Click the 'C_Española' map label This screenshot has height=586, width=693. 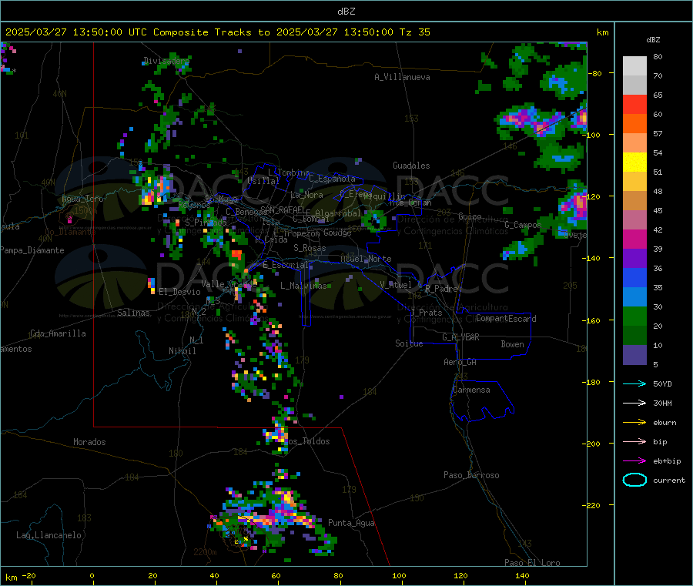[x=332, y=179]
